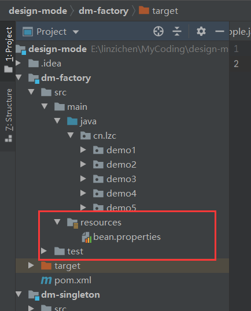The image size is (251, 311).
Task: Select the demo3 package label
Action: [121, 179]
